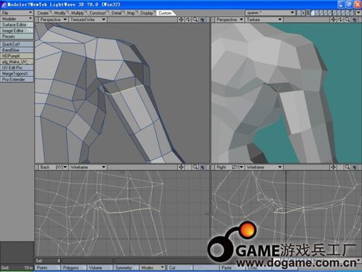The width and height of the screenshot is (362, 272).
Task: Click rotate icon of top-right Texture viewport
Action: [340, 19]
